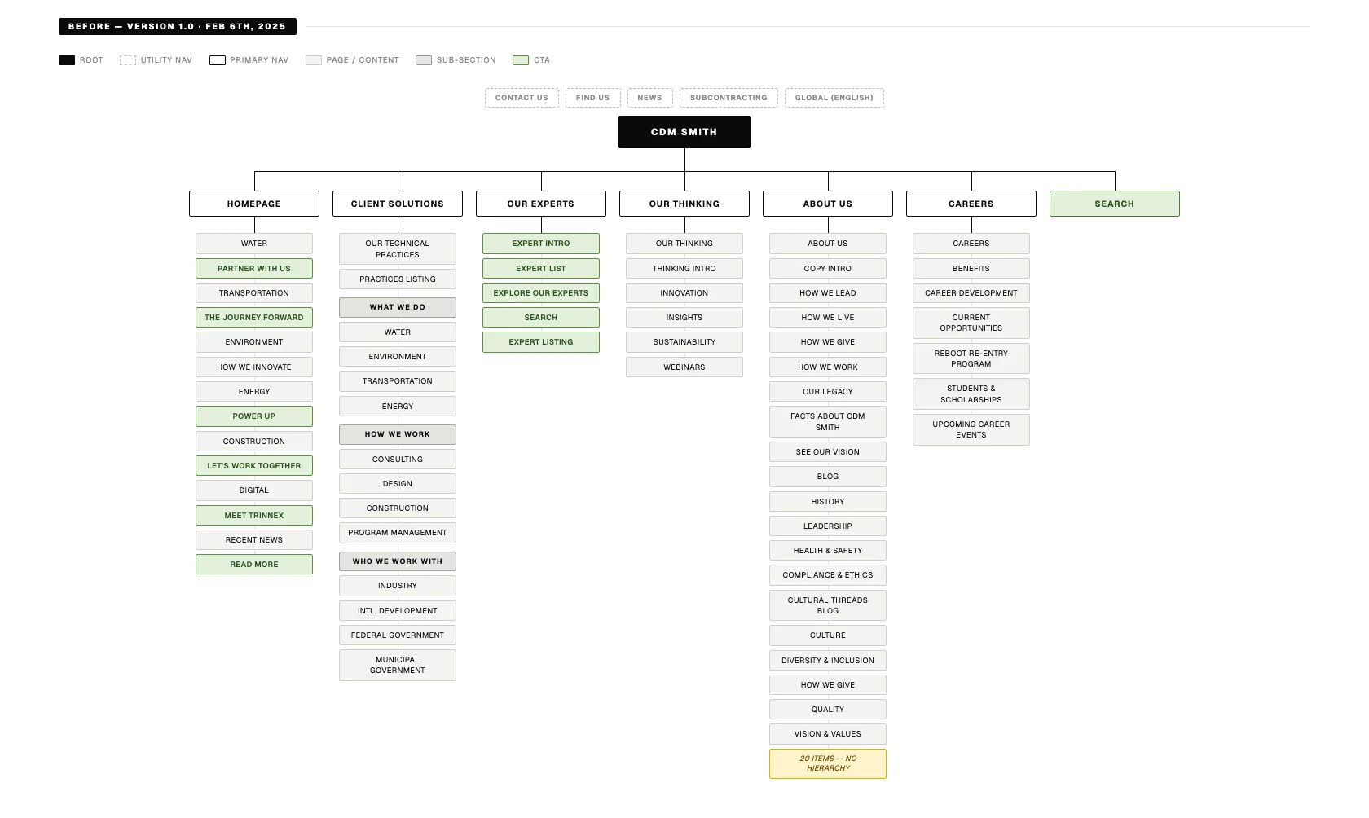Click the Subcontracting utility nav box
The image size is (1369, 818).
[x=729, y=98]
